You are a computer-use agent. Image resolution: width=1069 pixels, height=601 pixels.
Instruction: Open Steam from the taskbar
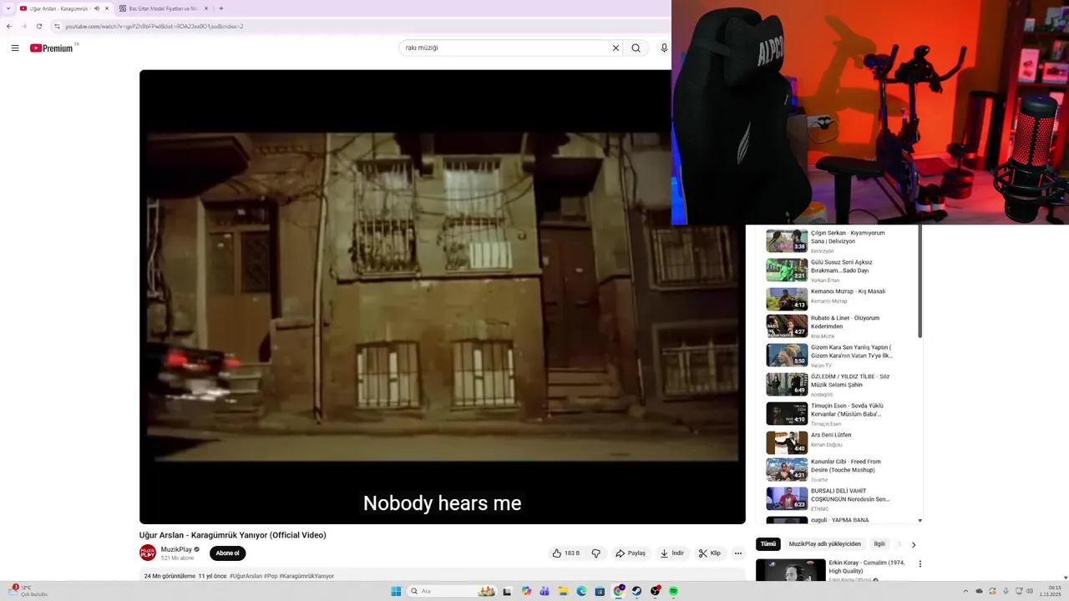[636, 591]
